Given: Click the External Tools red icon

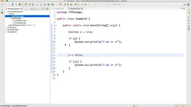Looking at the screenshot, I should [60, 4].
